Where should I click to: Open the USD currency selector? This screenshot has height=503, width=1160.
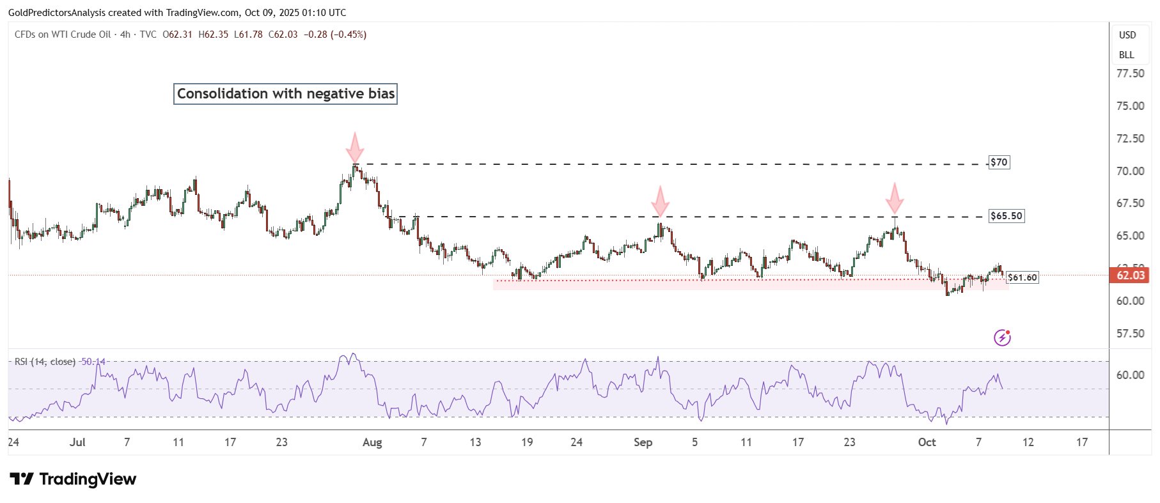click(1127, 35)
